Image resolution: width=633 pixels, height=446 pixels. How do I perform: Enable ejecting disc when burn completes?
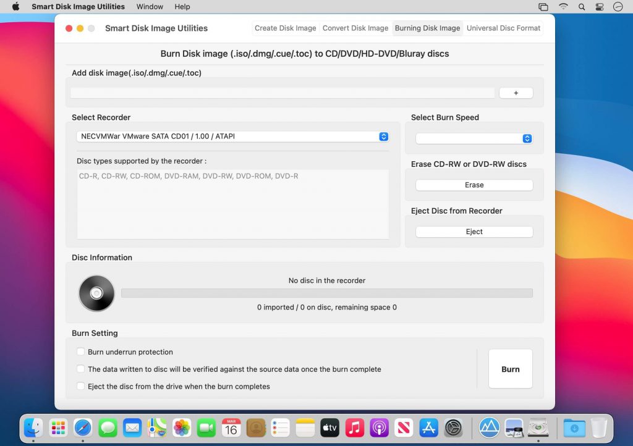tap(80, 386)
